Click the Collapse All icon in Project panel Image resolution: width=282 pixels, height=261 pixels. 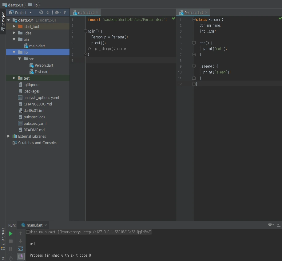[x=48, y=13]
